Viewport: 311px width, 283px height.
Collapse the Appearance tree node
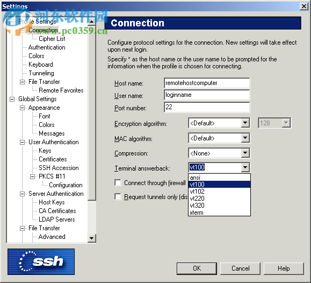click(x=23, y=108)
